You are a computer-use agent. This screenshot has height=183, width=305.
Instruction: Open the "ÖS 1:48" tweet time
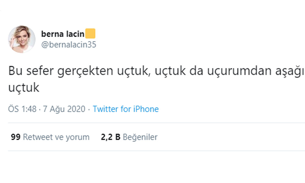tap(22, 109)
